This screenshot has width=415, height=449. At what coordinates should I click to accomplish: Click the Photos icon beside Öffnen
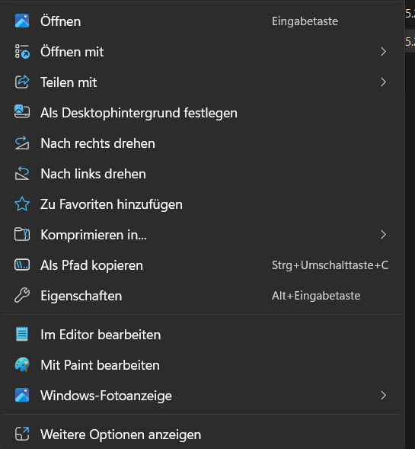[22, 21]
